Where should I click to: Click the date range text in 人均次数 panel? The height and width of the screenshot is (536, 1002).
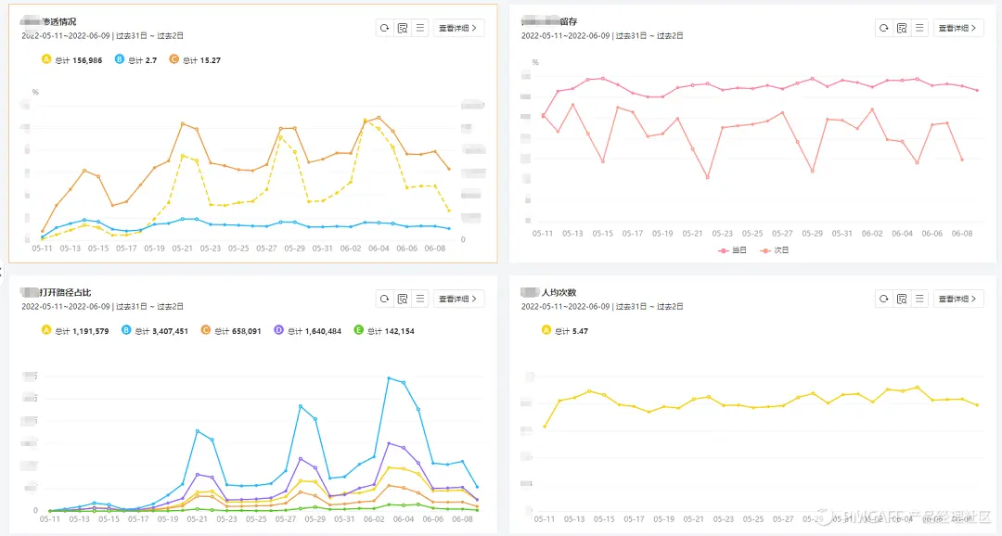click(x=602, y=307)
